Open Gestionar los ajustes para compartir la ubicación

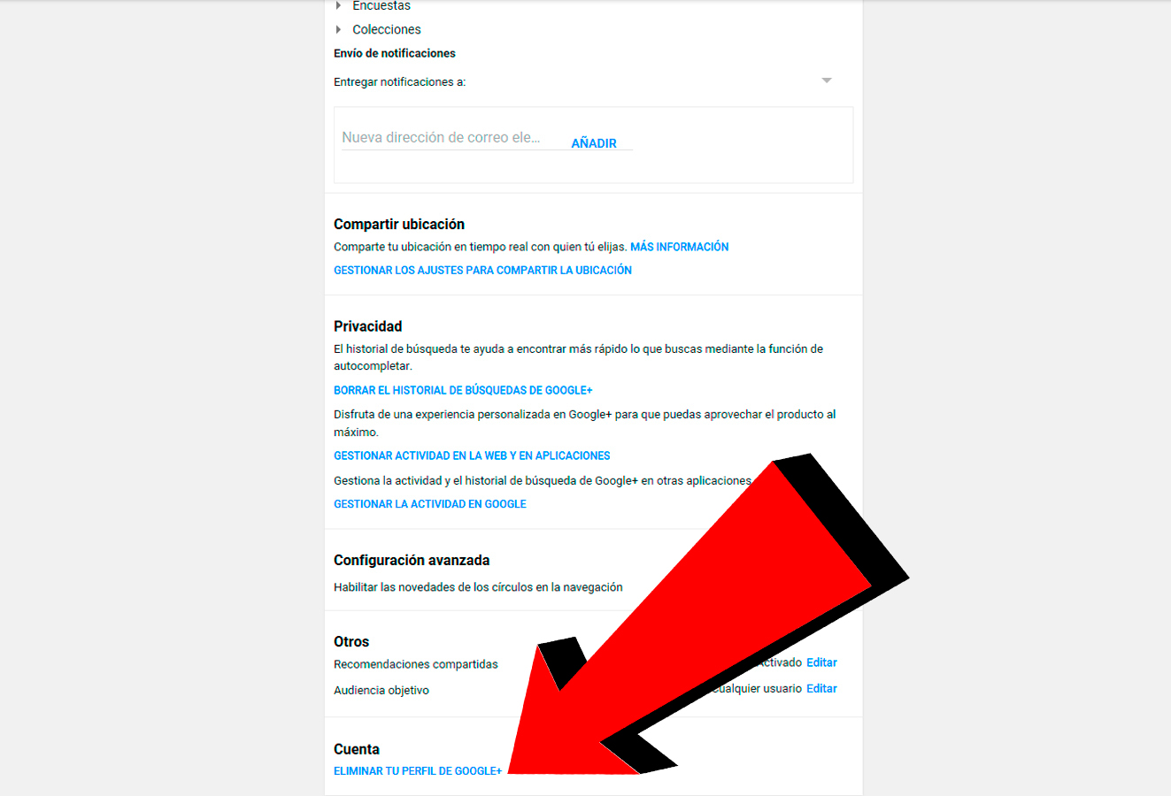(x=482, y=271)
